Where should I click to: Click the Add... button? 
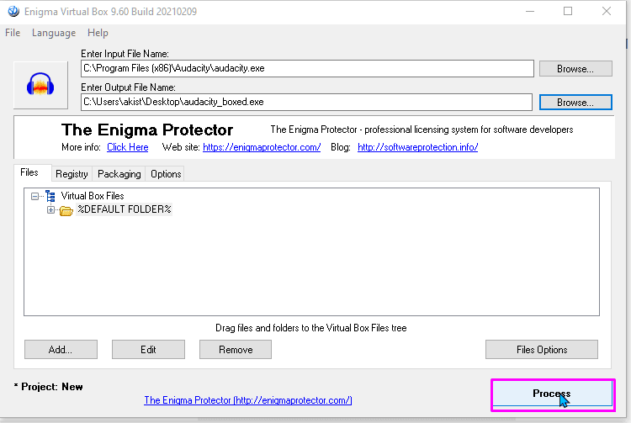click(x=61, y=350)
